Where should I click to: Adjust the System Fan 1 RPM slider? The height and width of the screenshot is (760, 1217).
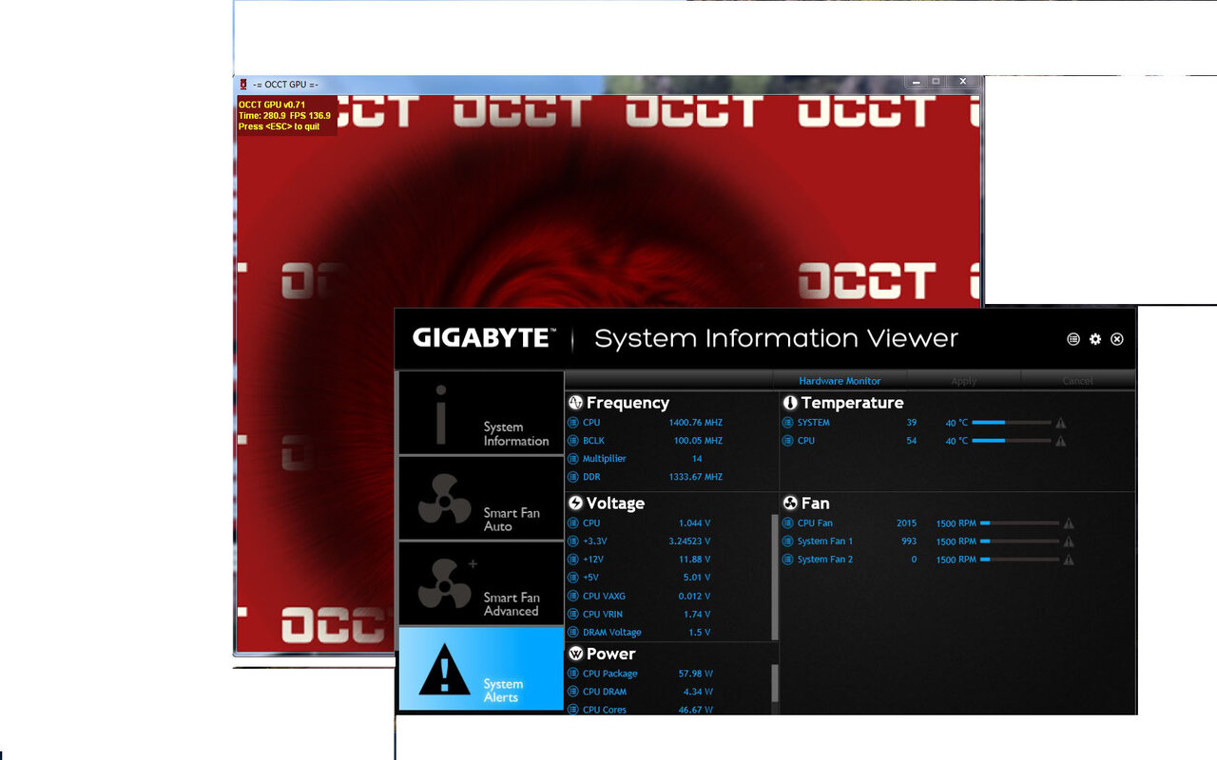coord(1019,541)
